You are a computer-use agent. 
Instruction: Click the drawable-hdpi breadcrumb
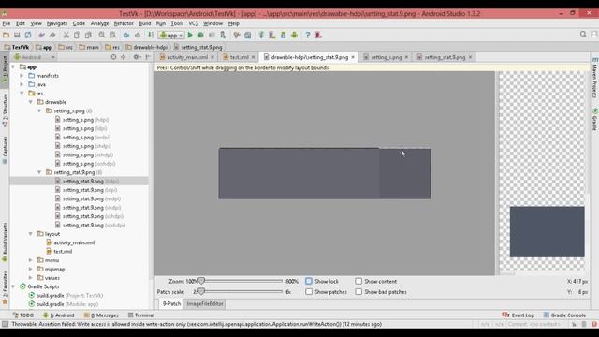(x=147, y=48)
